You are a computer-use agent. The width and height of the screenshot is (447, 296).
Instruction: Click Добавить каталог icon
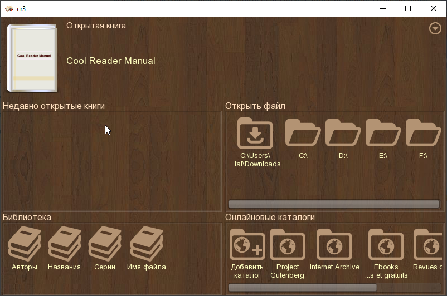tap(247, 244)
